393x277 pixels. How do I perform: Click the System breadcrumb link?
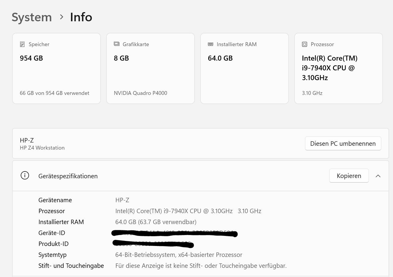click(32, 17)
